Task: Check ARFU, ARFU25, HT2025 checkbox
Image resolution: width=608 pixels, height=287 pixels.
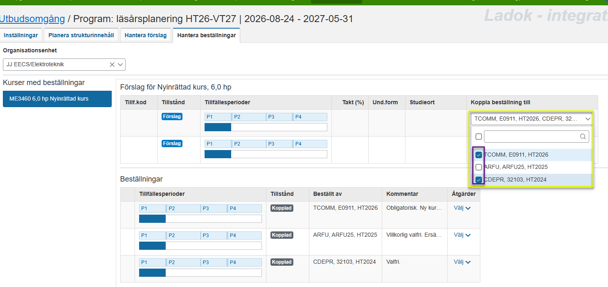Action: [479, 167]
